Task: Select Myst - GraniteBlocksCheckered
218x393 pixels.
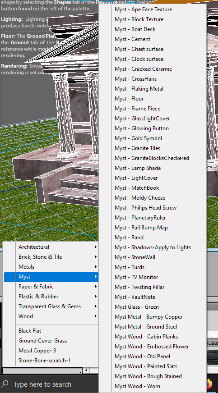Action: [153, 158]
